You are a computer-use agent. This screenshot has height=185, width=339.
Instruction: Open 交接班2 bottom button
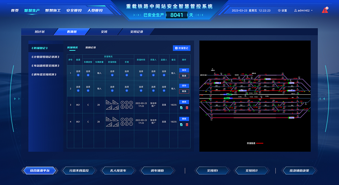point(251,170)
